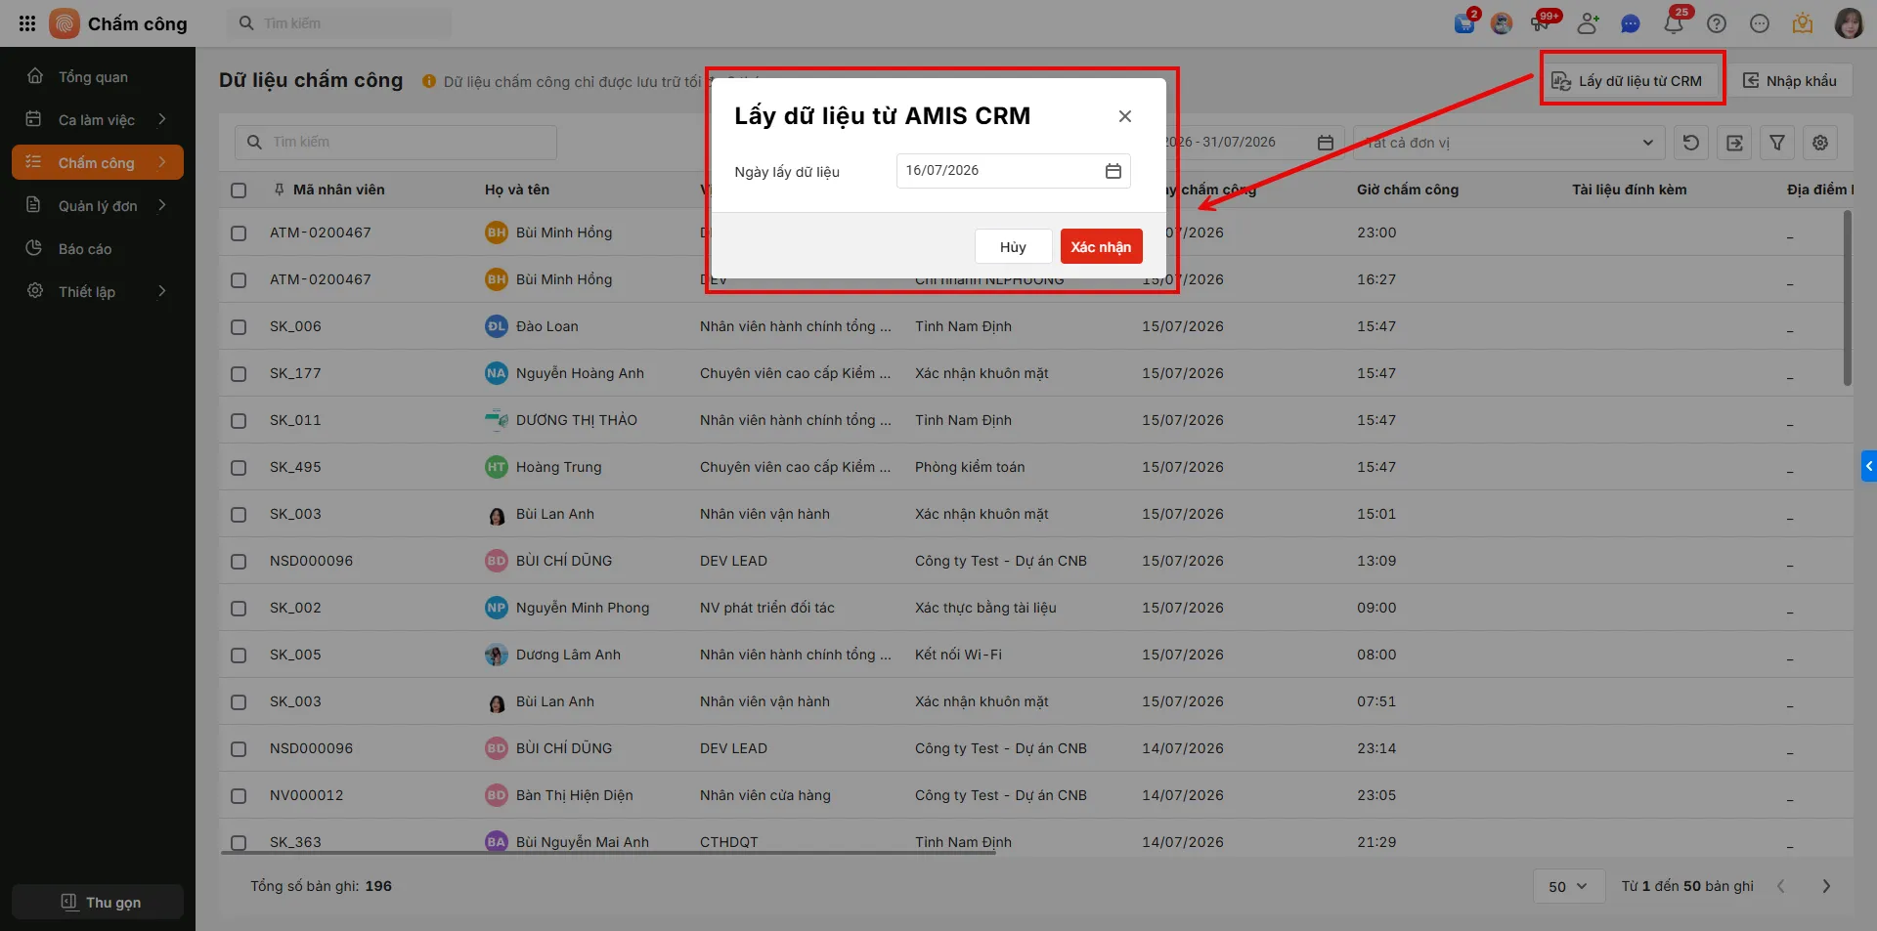1877x931 pixels.
Task: Tick checkbox for Nguyễn Minh Phong row
Action: 239,608
